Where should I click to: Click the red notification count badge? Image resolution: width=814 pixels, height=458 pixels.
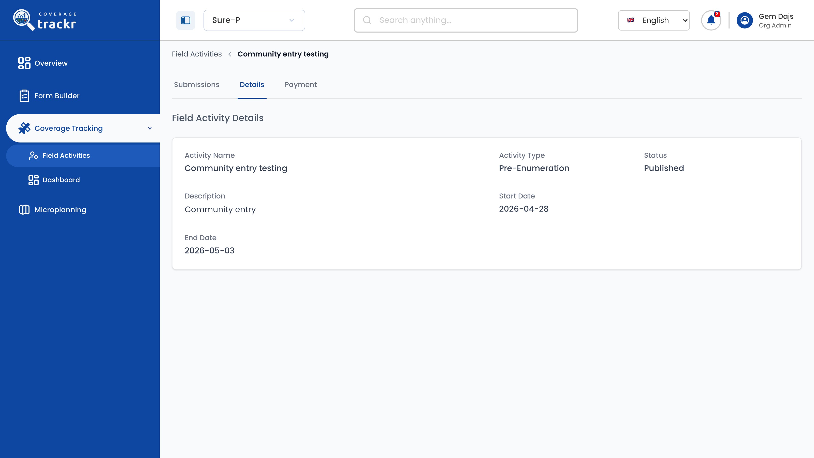(717, 14)
